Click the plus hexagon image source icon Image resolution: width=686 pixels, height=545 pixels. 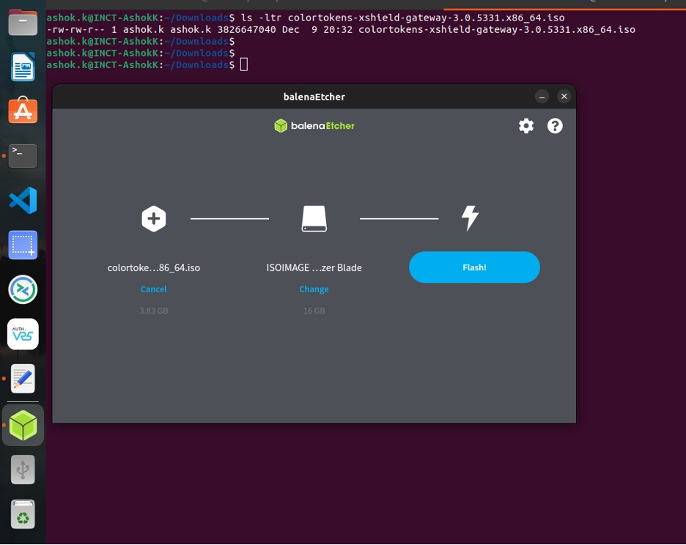pyautogui.click(x=154, y=218)
